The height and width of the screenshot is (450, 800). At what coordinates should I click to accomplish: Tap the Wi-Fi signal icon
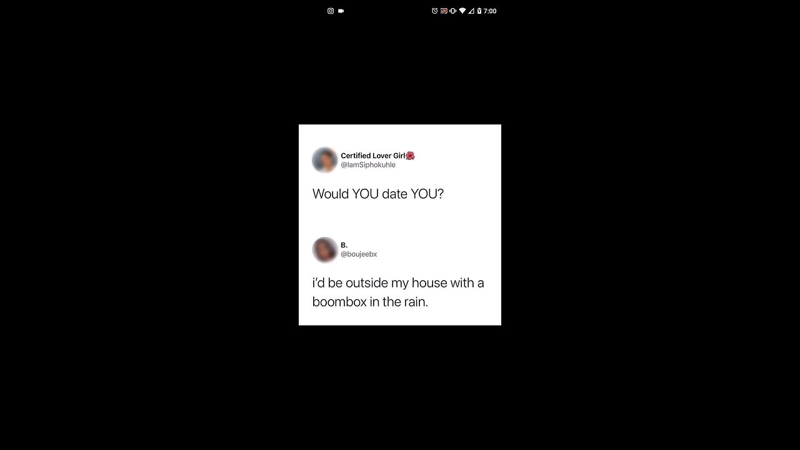coord(462,11)
